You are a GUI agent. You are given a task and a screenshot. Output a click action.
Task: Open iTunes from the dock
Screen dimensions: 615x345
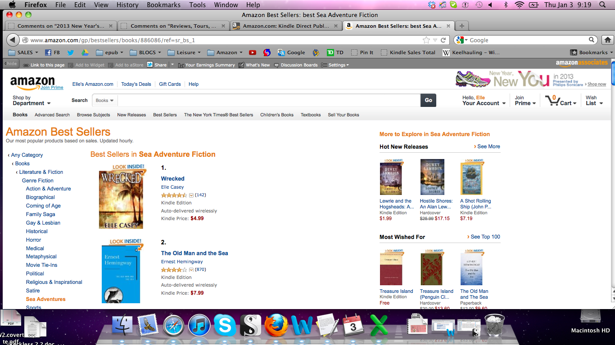pyautogui.click(x=199, y=325)
